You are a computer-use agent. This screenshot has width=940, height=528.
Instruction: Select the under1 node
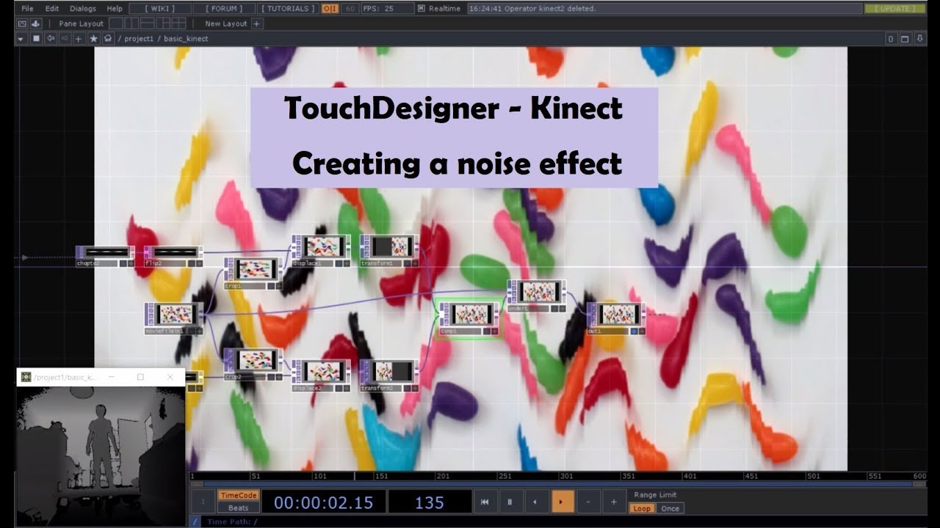pyautogui.click(x=537, y=296)
